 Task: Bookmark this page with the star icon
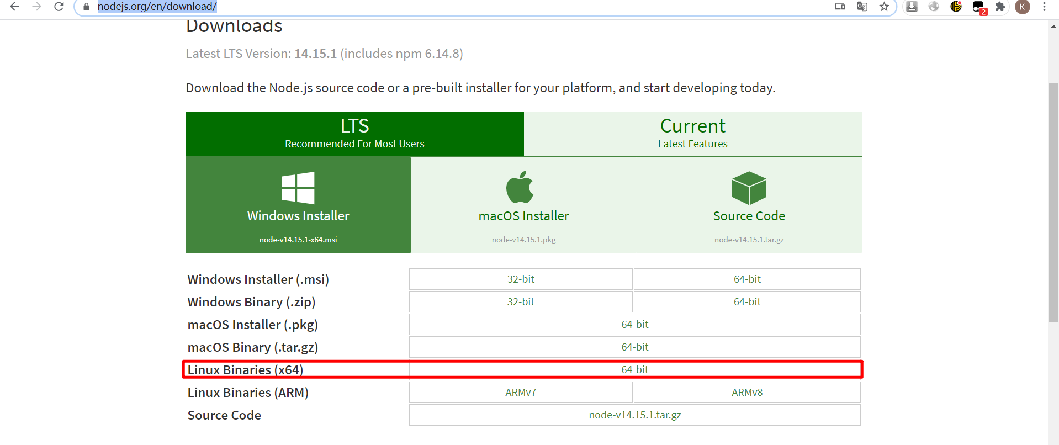tap(884, 7)
